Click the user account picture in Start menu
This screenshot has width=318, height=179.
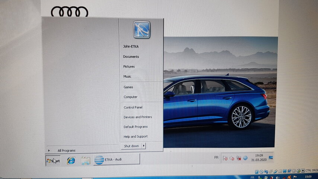point(141,30)
